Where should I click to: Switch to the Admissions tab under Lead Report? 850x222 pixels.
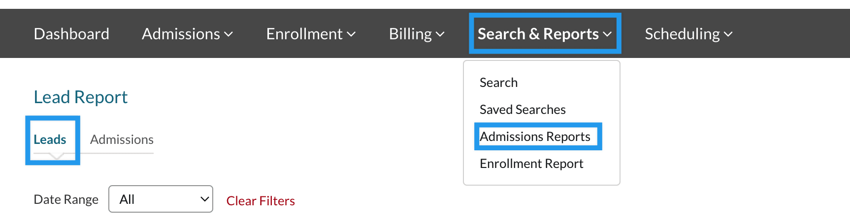(122, 139)
